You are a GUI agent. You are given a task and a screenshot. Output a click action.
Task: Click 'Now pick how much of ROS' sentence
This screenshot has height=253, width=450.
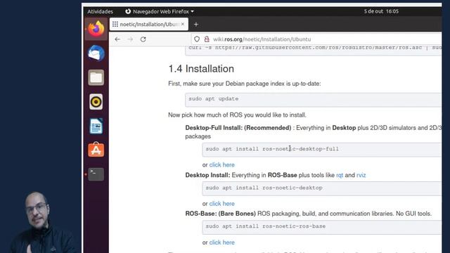click(x=237, y=115)
